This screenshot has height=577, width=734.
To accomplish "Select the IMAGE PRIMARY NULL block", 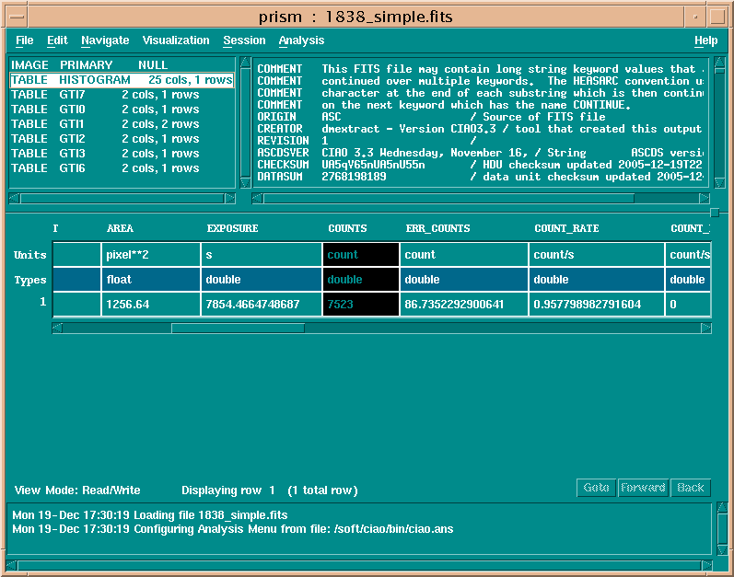I will click(122, 65).
